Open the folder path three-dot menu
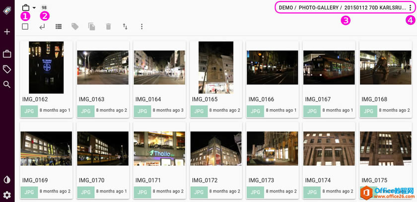Viewport: 417px width, 202px height. [410, 8]
